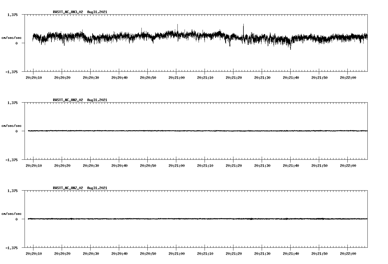Click the 1.375 upper limit of HNZ plot
This screenshot has height=264, width=388.
point(12,191)
